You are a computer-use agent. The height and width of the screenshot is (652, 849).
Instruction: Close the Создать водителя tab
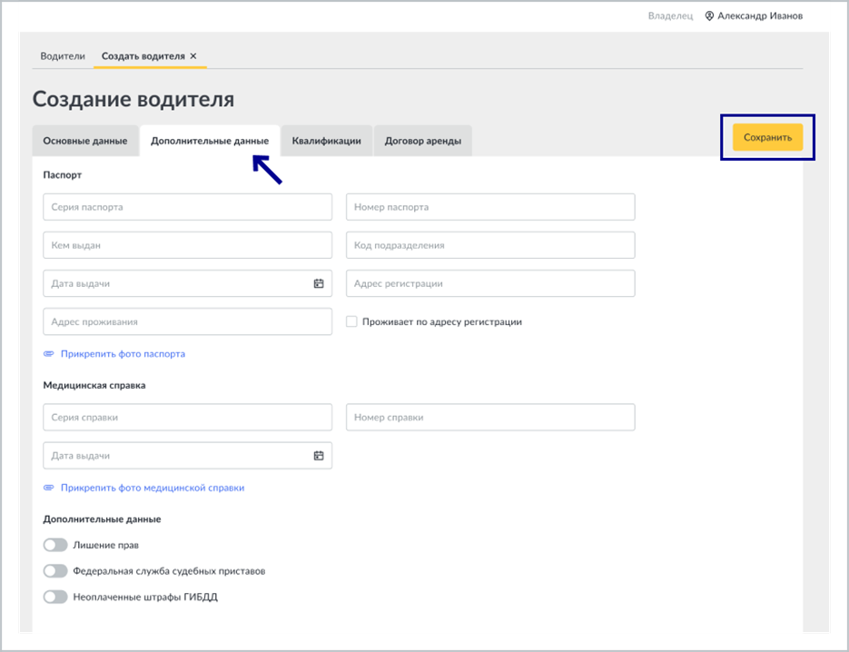(193, 55)
